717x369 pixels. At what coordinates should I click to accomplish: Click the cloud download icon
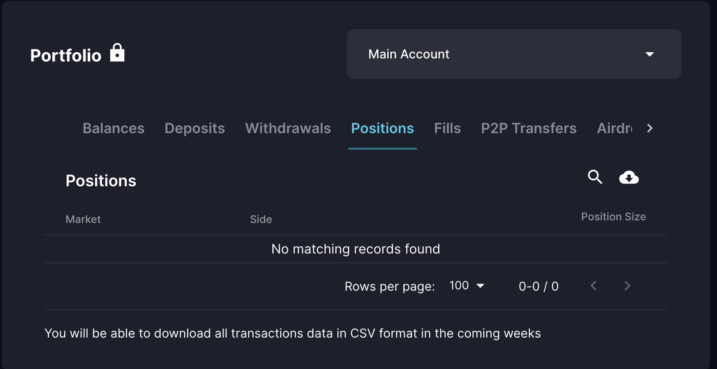pyautogui.click(x=628, y=177)
